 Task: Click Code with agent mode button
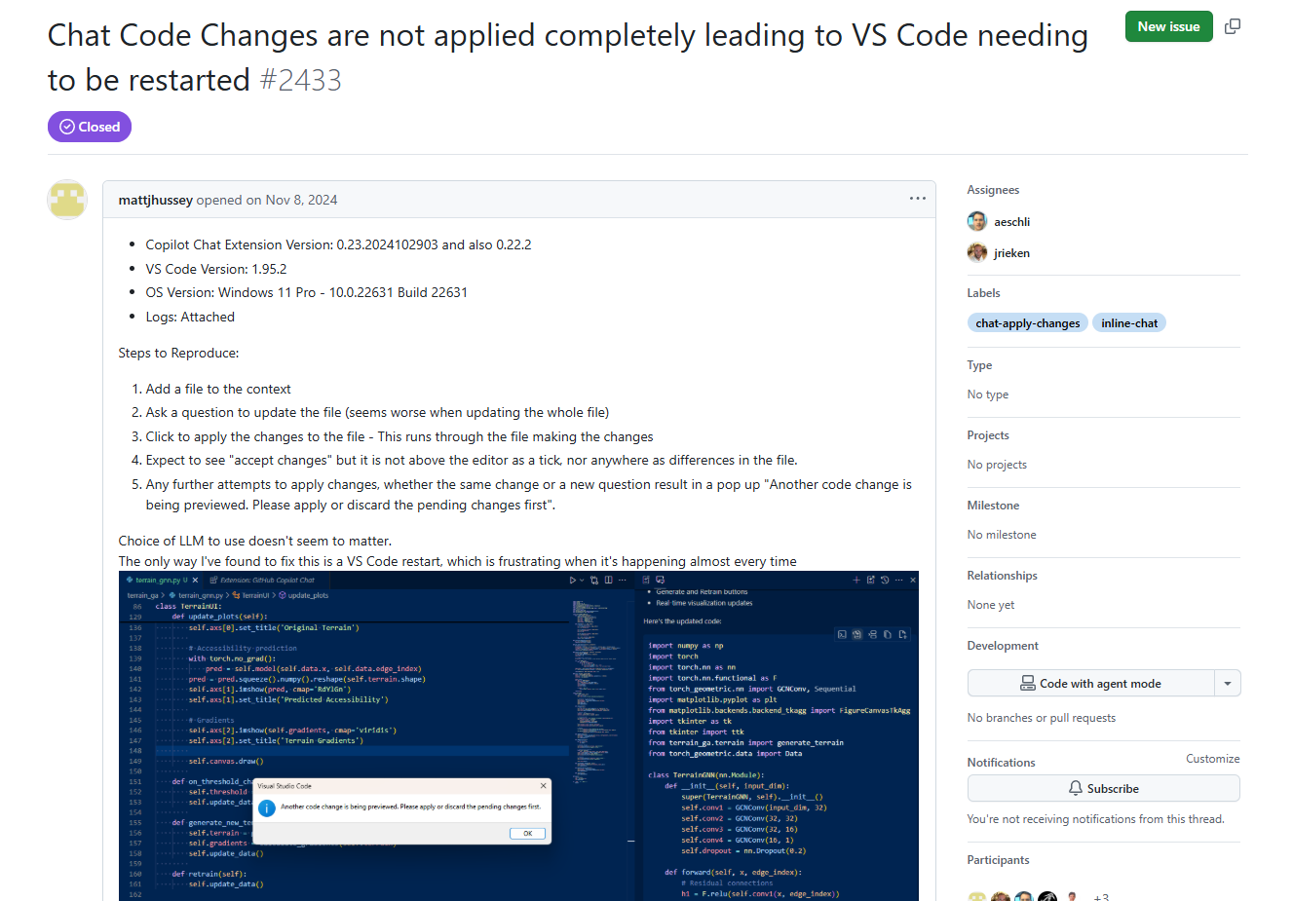[1090, 683]
